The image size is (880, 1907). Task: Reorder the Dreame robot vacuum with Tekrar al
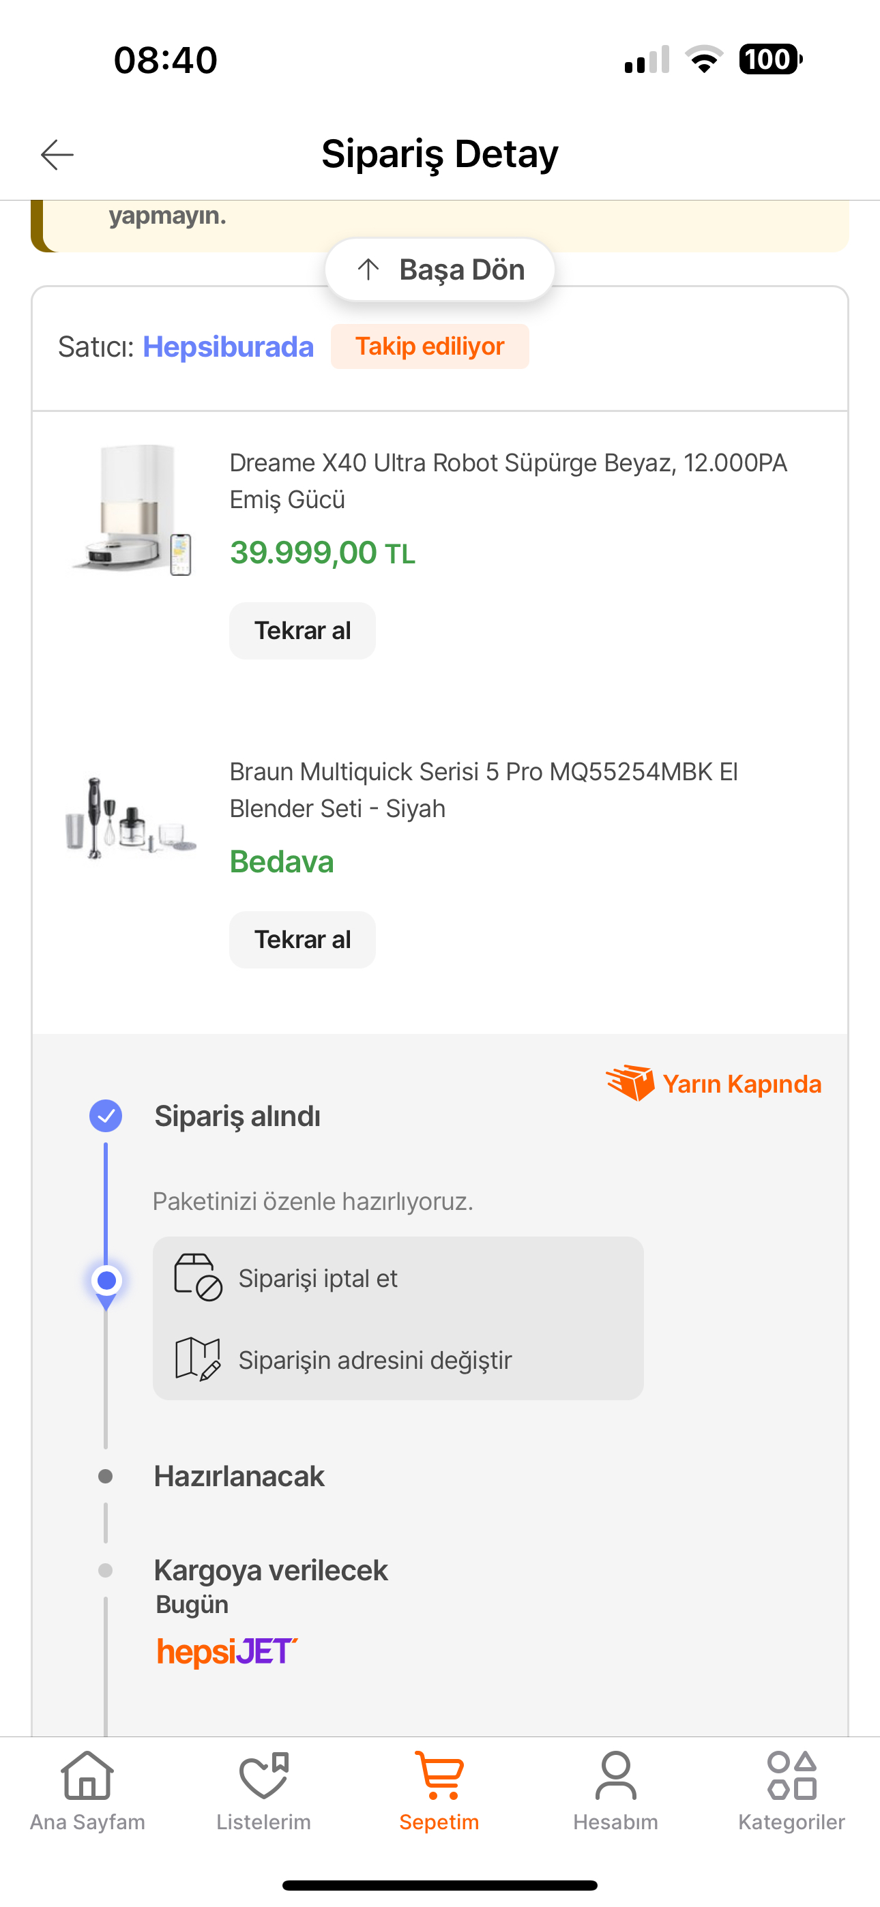coord(302,631)
